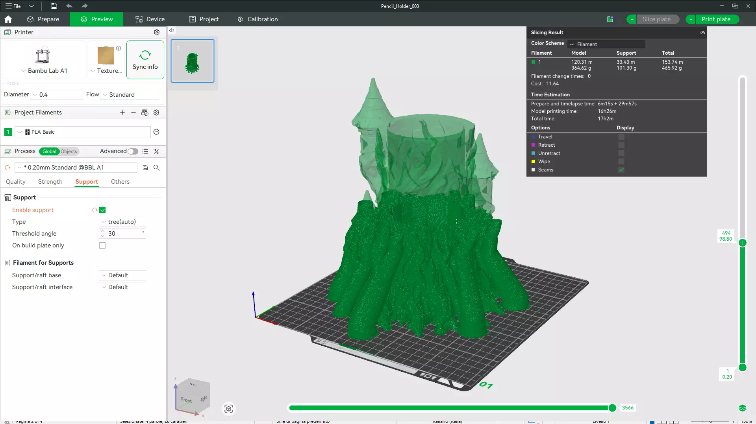Disable Seams display checkbox

coord(621,170)
